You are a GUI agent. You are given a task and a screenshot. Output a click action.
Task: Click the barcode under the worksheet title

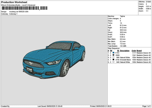[x=24, y=8]
